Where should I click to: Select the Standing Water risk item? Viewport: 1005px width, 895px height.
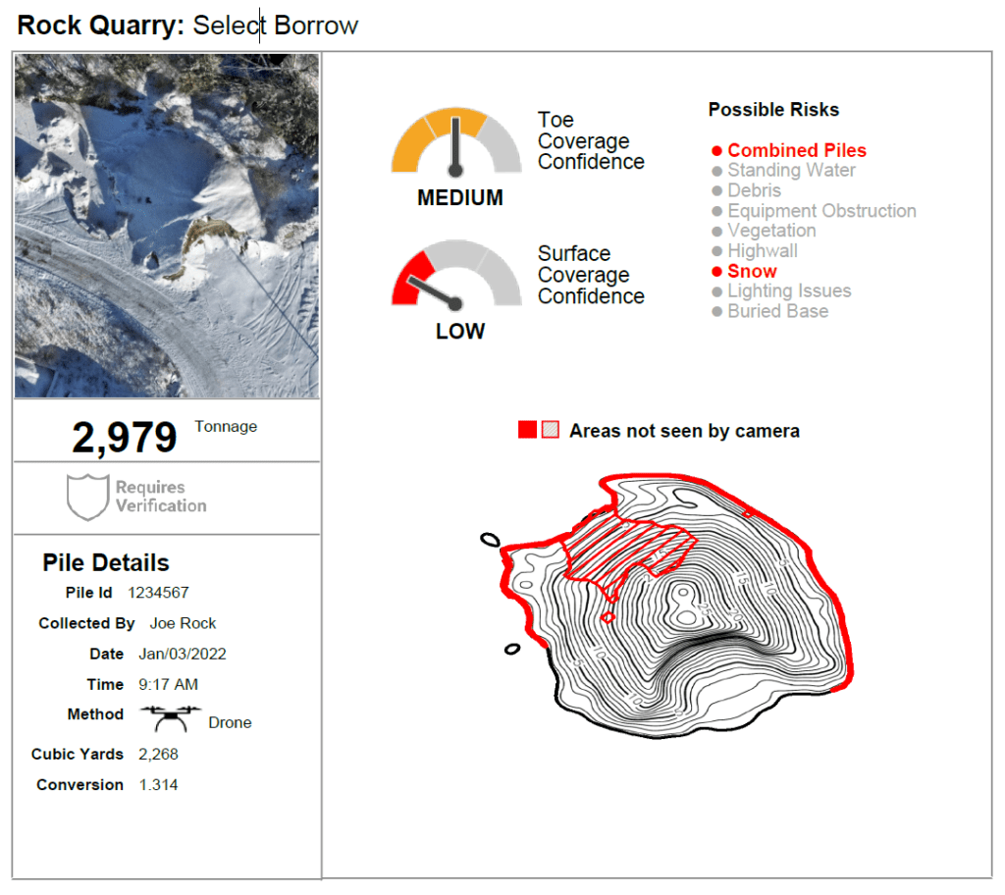click(x=790, y=171)
